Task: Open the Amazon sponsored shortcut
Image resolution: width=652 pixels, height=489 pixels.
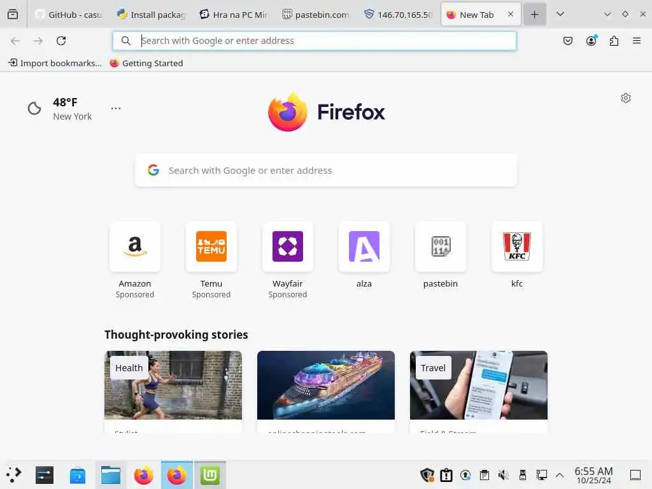Action: [x=135, y=260]
